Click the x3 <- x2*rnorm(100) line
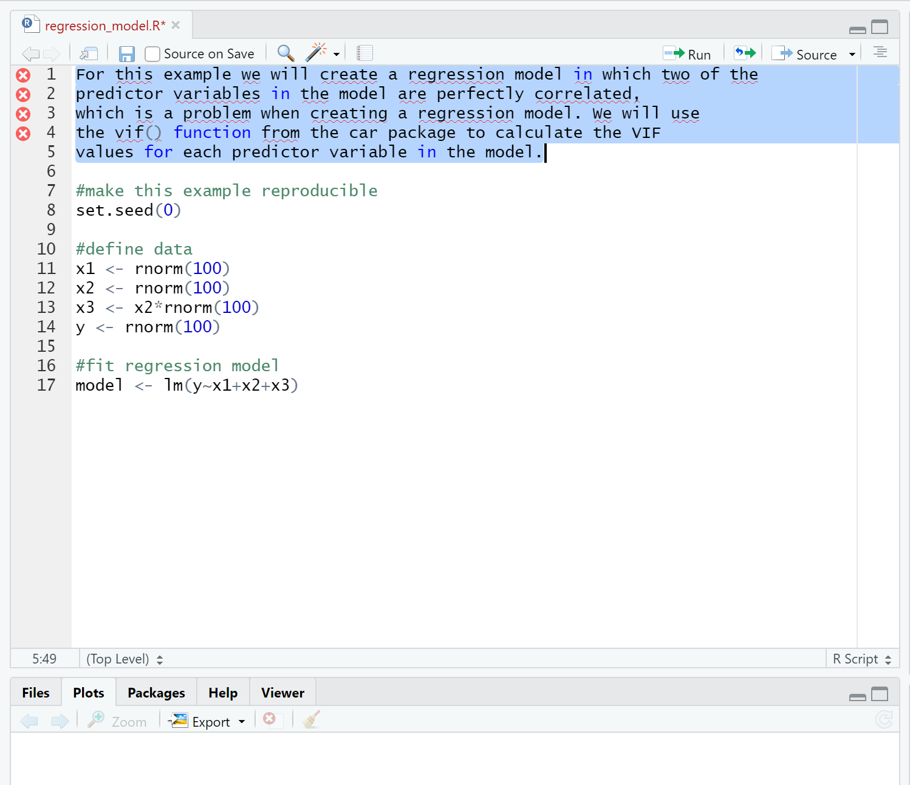The image size is (910, 785). tap(168, 308)
